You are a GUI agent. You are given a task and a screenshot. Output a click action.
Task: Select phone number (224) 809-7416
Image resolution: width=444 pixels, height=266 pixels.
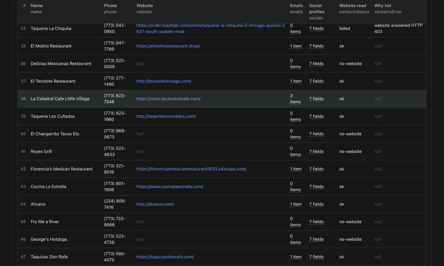[x=115, y=204]
